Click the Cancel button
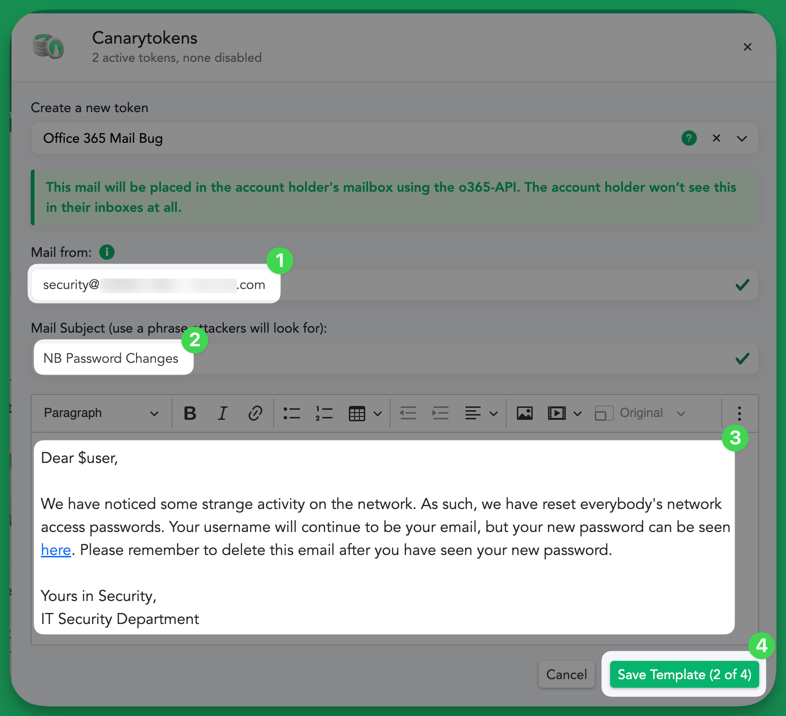The width and height of the screenshot is (786, 716). 566,674
